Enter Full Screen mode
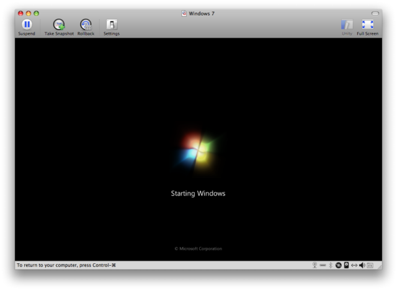397x290 pixels. point(368,27)
